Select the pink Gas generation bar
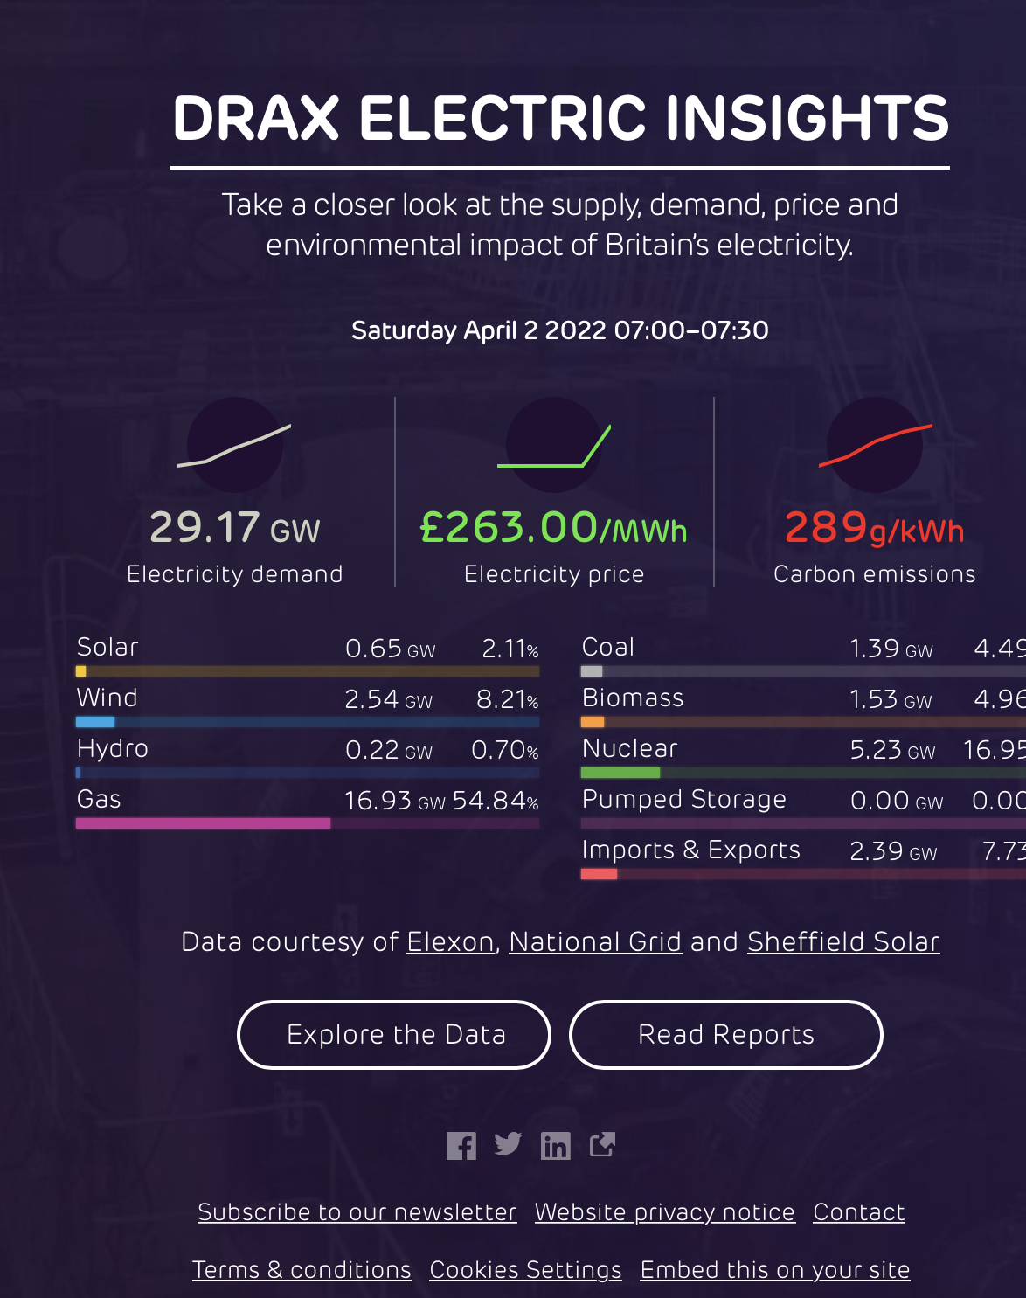Viewport: 1026px width, 1298px height. coord(203,823)
